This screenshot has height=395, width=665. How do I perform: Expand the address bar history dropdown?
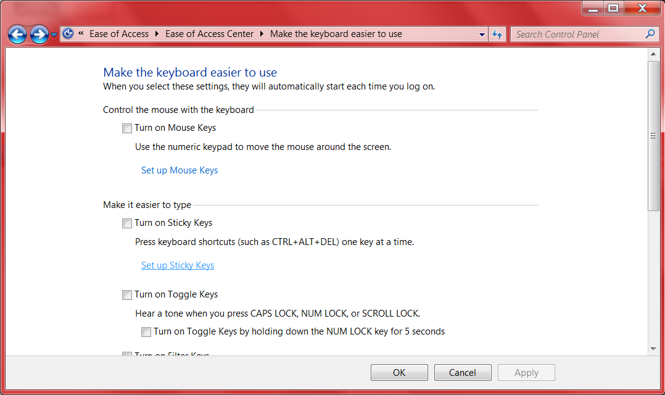coord(482,35)
